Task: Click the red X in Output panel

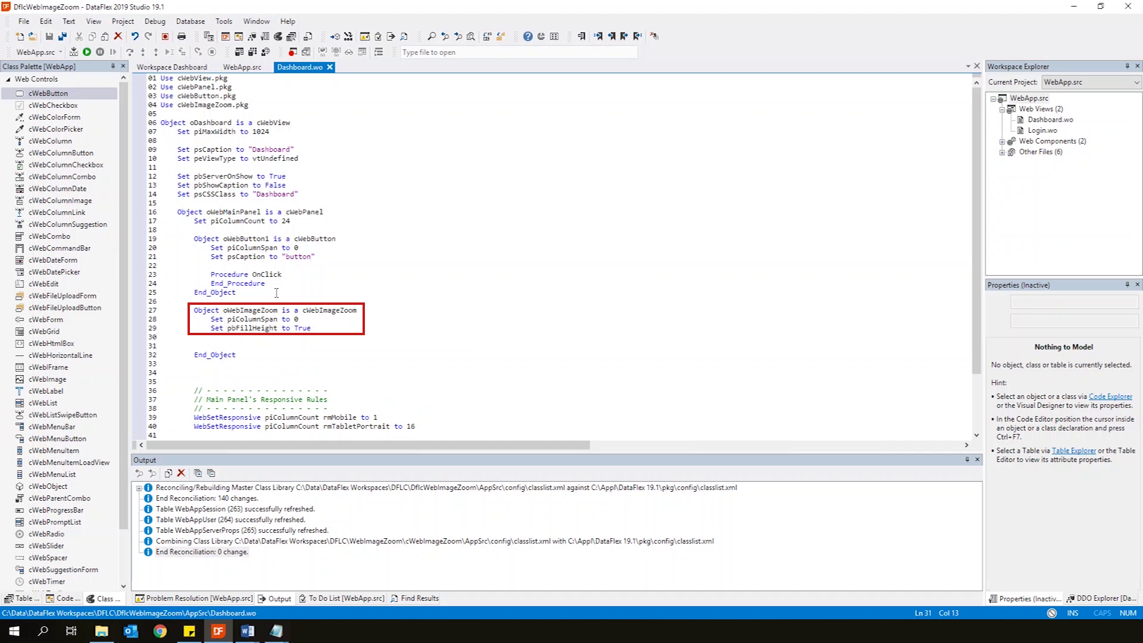Action: click(x=182, y=473)
